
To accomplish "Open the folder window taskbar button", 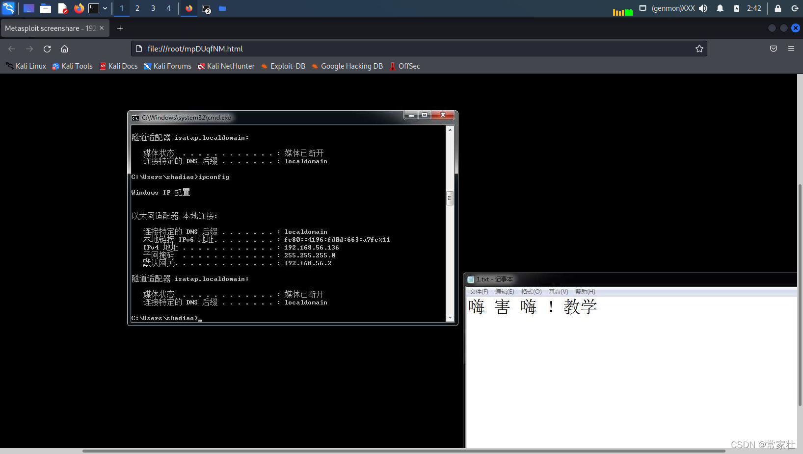I will [x=222, y=8].
